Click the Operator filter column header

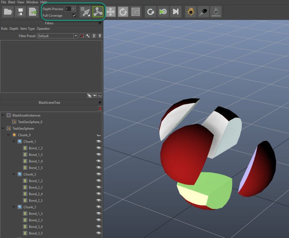[x=43, y=29]
